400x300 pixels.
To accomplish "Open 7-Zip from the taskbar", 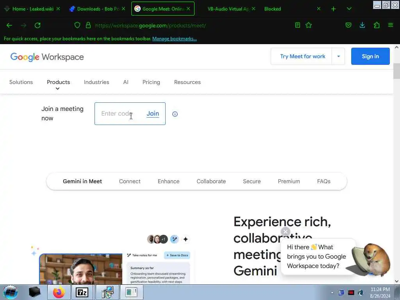I will (x=82, y=292).
